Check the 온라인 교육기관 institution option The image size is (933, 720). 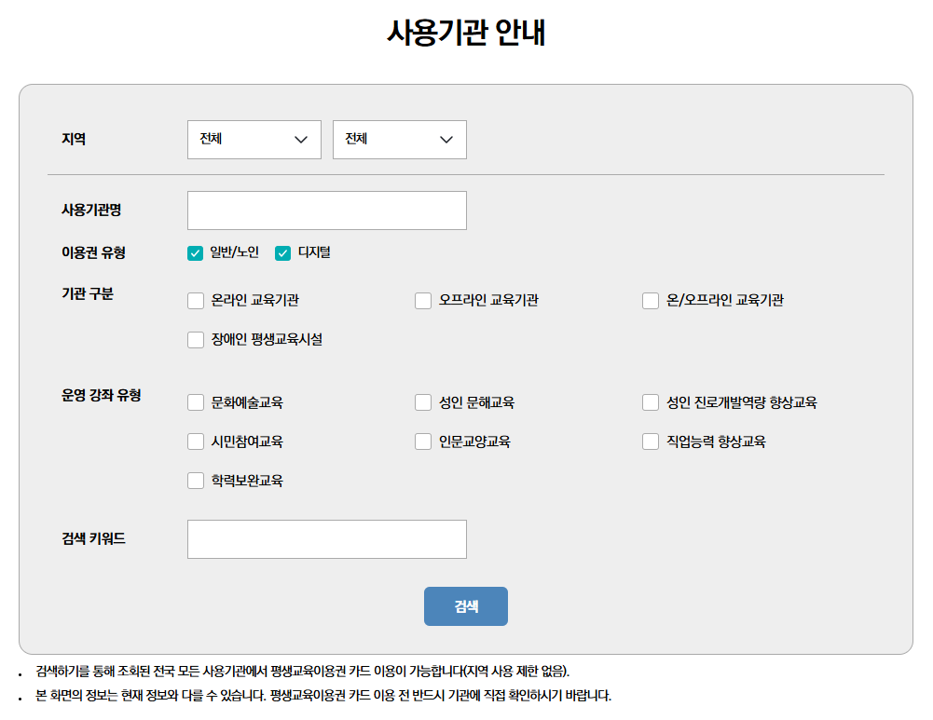coord(195,301)
